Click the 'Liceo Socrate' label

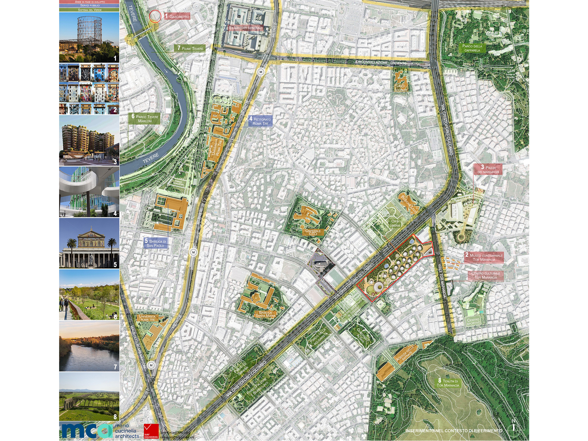point(401,88)
